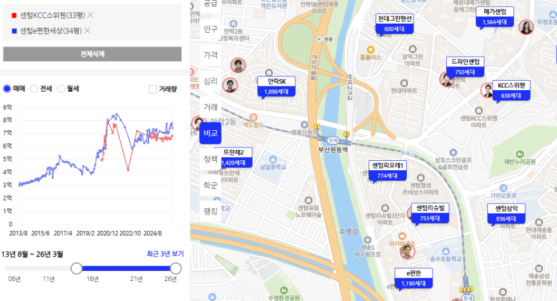This screenshot has height=301, width=557.
Task: Select the 전세 radio option
Action: pos(34,89)
